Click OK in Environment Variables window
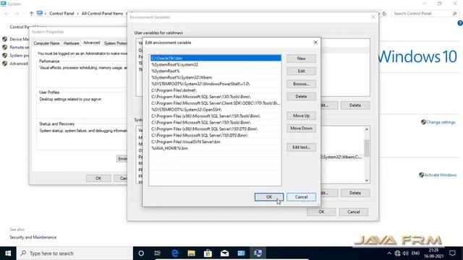 pyautogui.click(x=321, y=212)
